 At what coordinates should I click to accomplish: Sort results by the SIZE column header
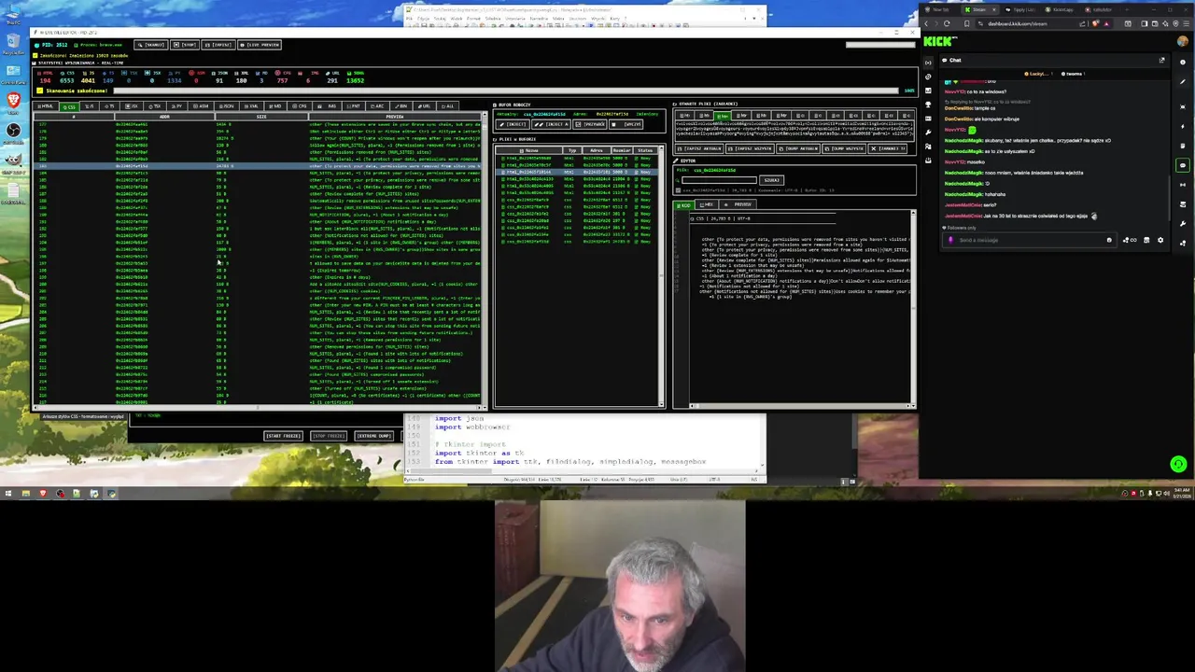tap(261, 117)
